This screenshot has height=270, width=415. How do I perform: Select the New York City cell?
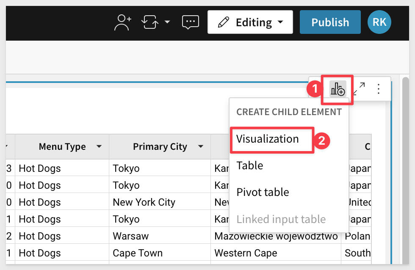click(144, 202)
